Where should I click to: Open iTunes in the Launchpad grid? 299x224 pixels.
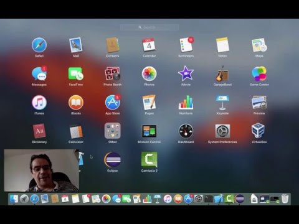(39, 103)
